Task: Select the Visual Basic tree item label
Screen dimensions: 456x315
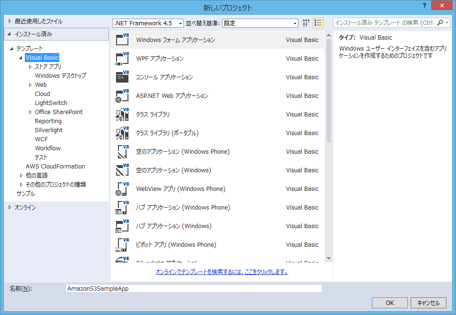Action: pos(42,58)
